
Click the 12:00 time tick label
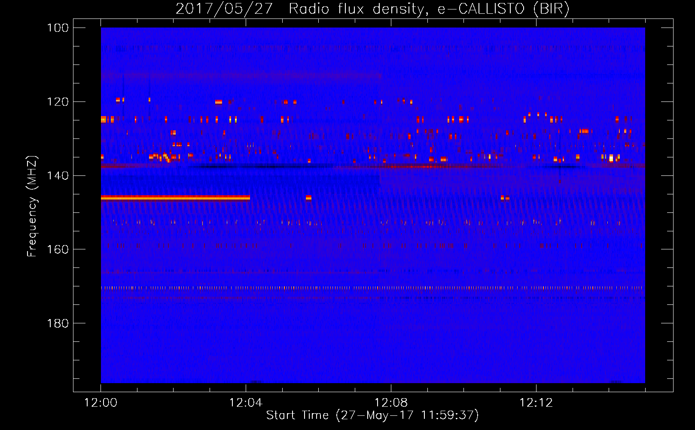(101, 403)
